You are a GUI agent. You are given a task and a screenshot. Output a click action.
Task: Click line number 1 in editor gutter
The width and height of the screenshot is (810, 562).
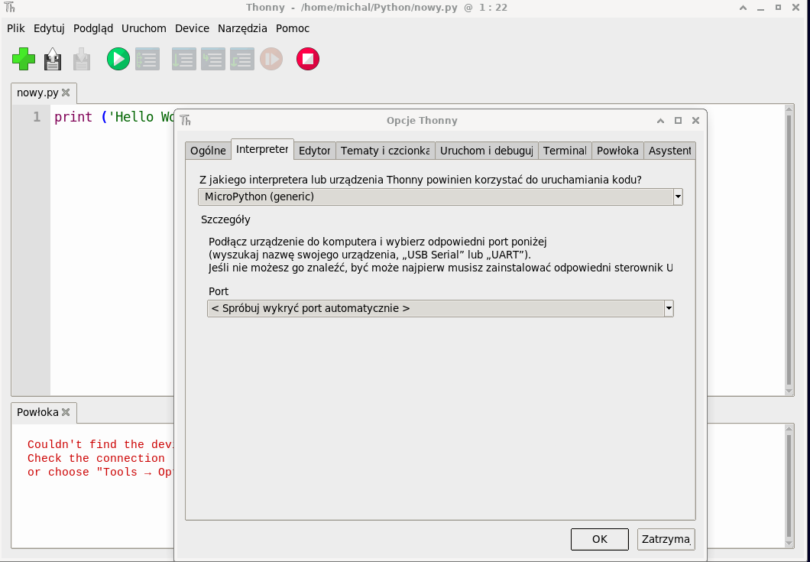pyautogui.click(x=37, y=117)
